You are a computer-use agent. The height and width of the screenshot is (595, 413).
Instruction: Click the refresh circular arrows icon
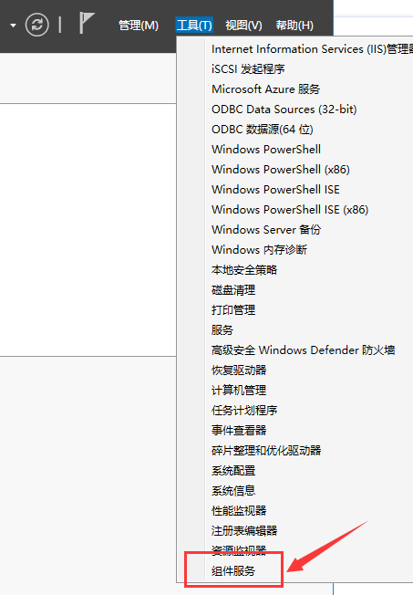point(36,25)
